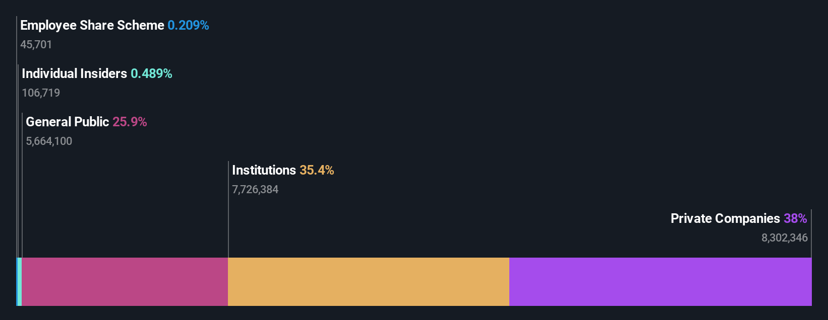This screenshot has height=320, width=828.
Task: Click the 38% Private Companies percentage
Action: [x=795, y=218]
